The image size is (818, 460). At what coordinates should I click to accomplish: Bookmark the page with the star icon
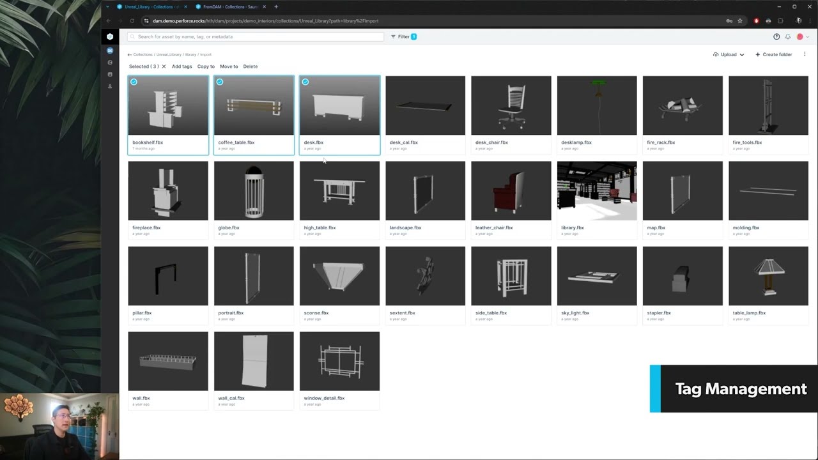740,20
